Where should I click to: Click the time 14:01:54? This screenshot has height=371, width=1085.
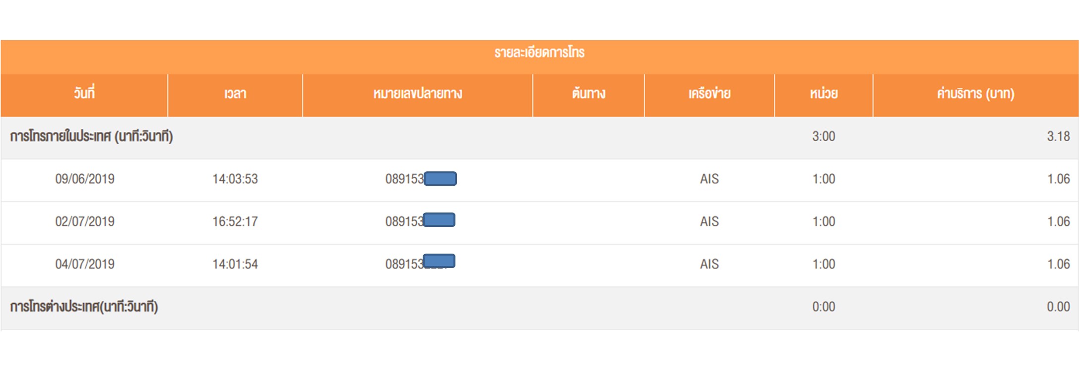pos(235,265)
